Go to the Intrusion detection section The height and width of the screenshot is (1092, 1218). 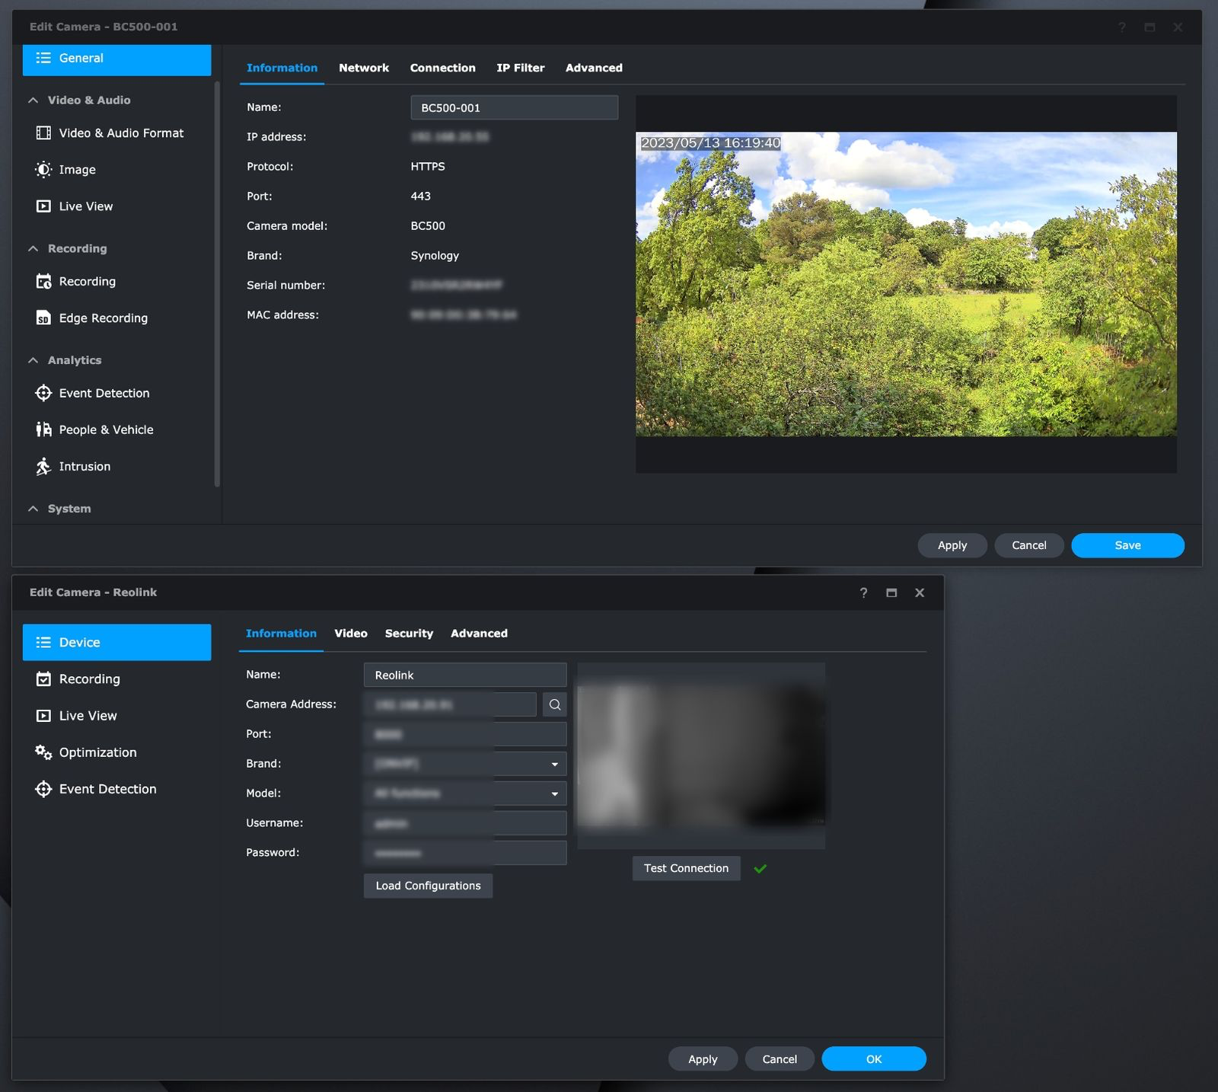[x=84, y=467]
